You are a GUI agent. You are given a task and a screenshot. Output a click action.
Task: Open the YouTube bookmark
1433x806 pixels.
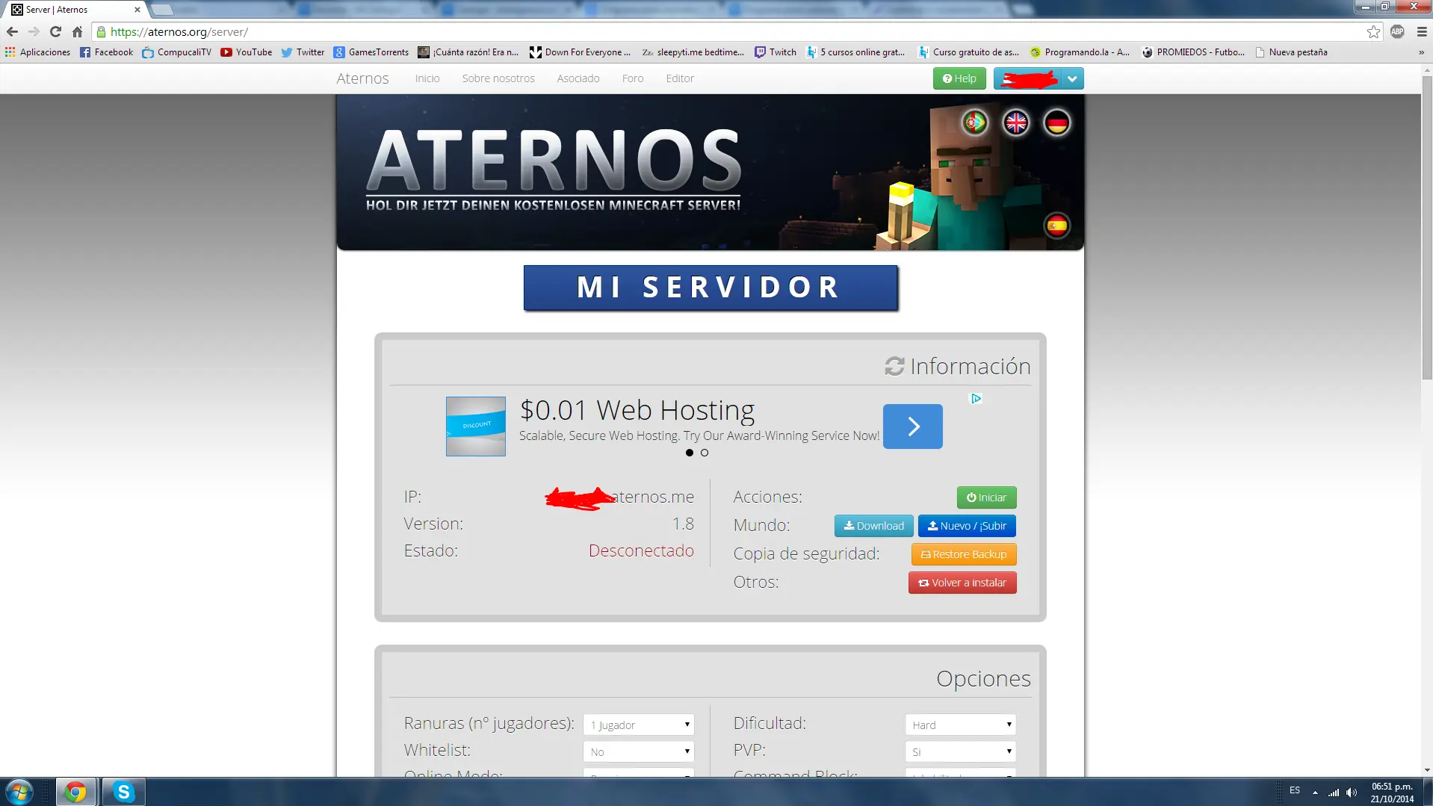[247, 52]
